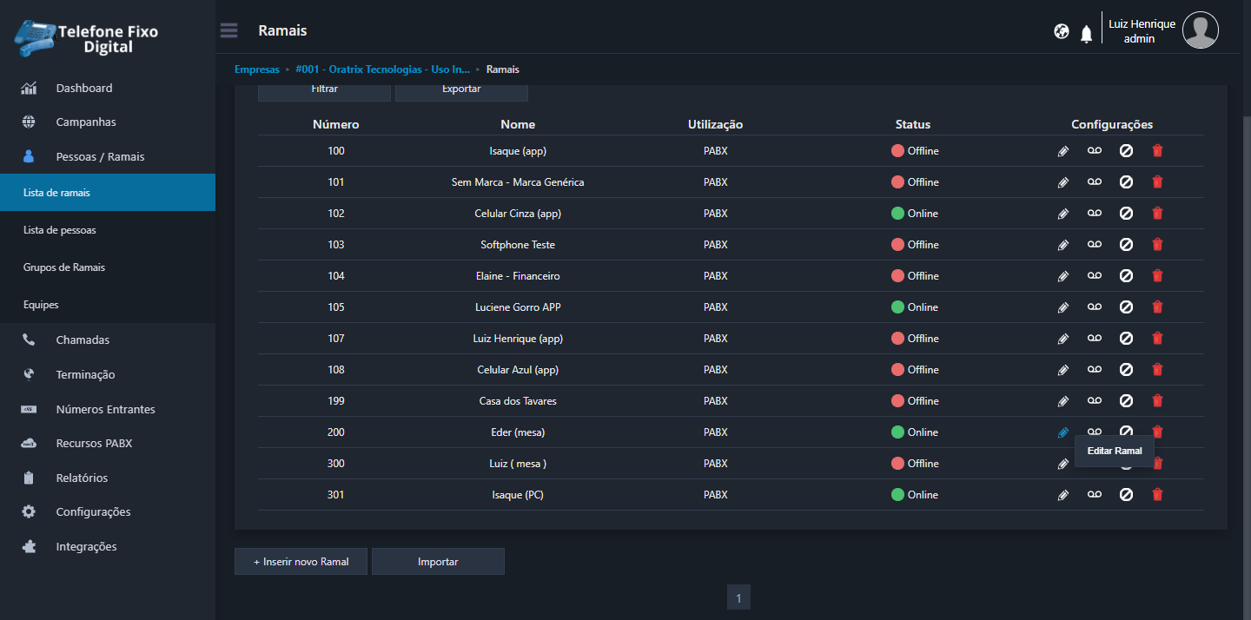Open voicemail icon for ramal 107

1094,339
